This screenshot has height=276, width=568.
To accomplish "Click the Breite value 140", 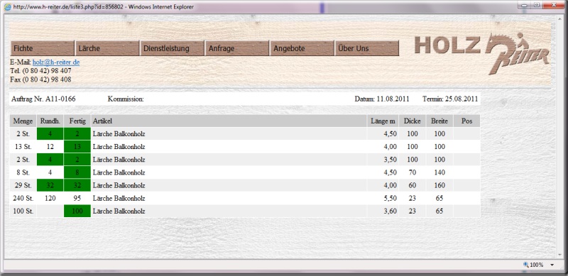I will click(x=439, y=172).
